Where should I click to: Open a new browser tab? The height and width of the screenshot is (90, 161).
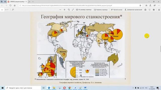point(30,2)
